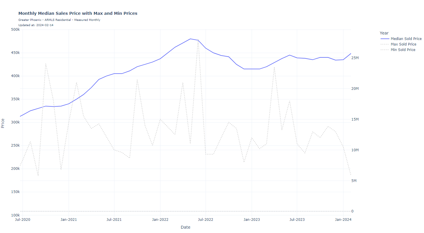Viewport: 424px width, 233px height.
Task: Click the Jul-2020 x-axis tick label
Action: point(23,220)
